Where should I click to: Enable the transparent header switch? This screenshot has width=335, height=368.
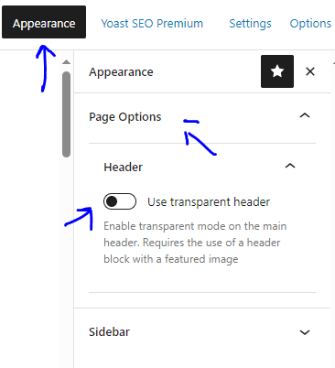(120, 201)
